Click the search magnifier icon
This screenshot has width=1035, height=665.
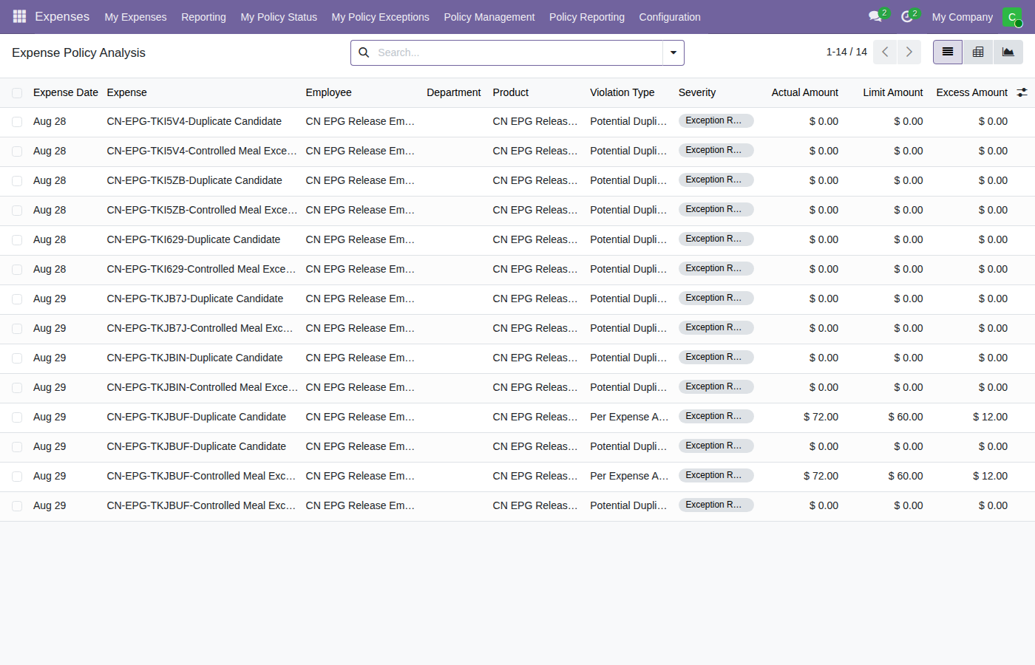pyautogui.click(x=364, y=52)
